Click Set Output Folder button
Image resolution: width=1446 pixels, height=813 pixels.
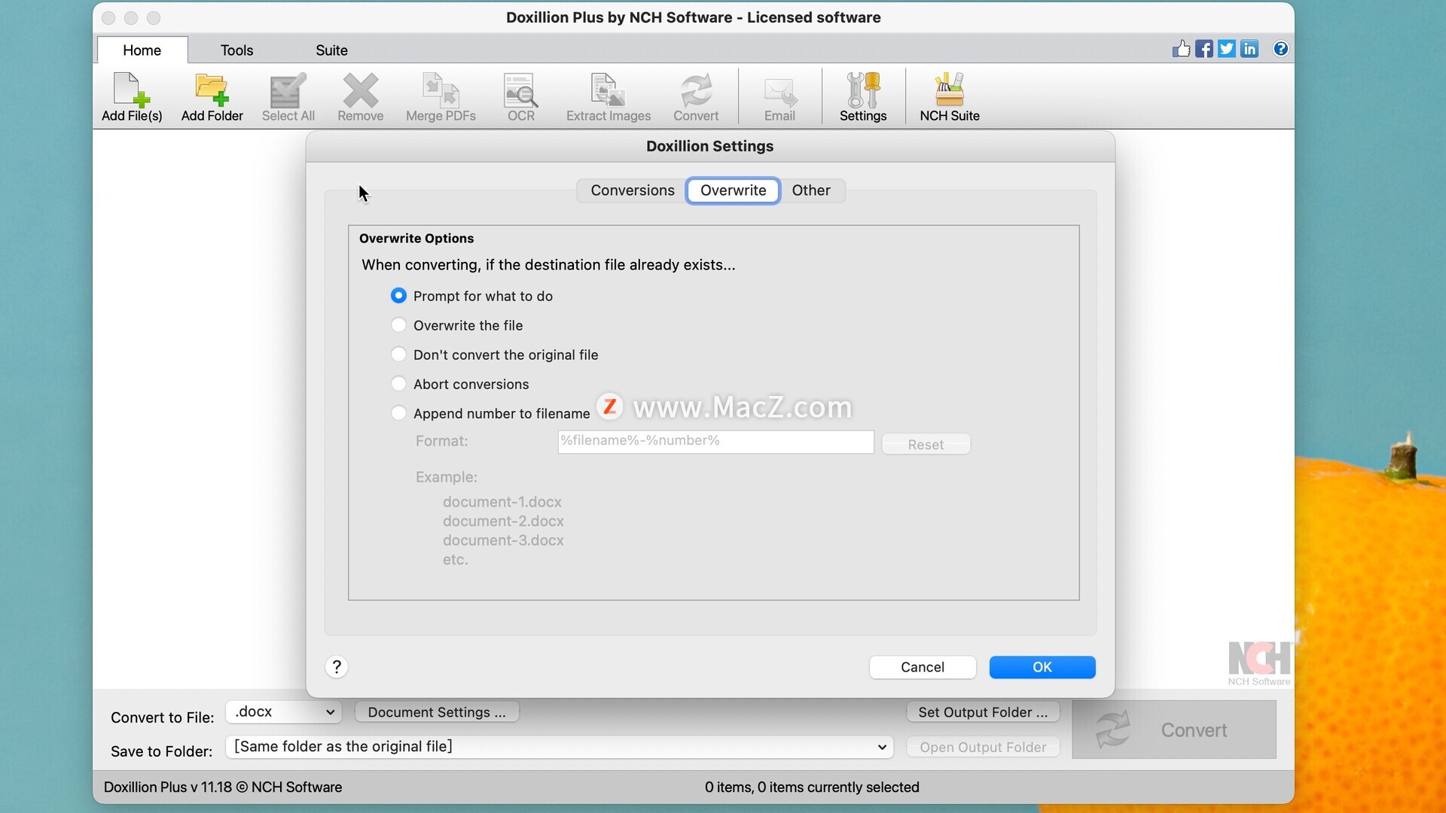(x=983, y=712)
